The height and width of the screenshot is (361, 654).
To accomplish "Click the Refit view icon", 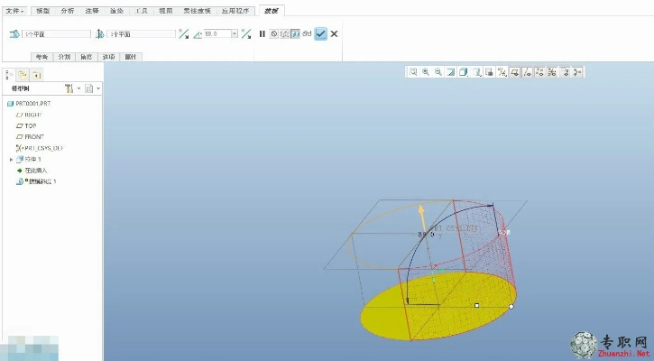I will (413, 72).
